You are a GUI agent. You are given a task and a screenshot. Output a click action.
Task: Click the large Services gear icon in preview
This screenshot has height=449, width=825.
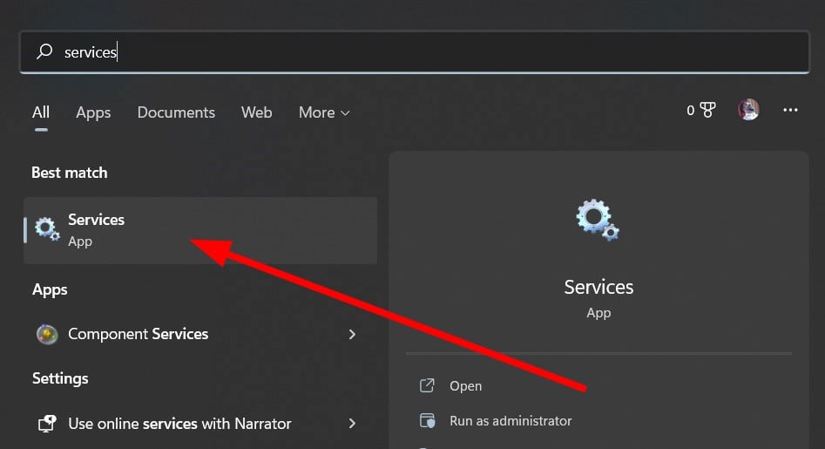point(598,220)
